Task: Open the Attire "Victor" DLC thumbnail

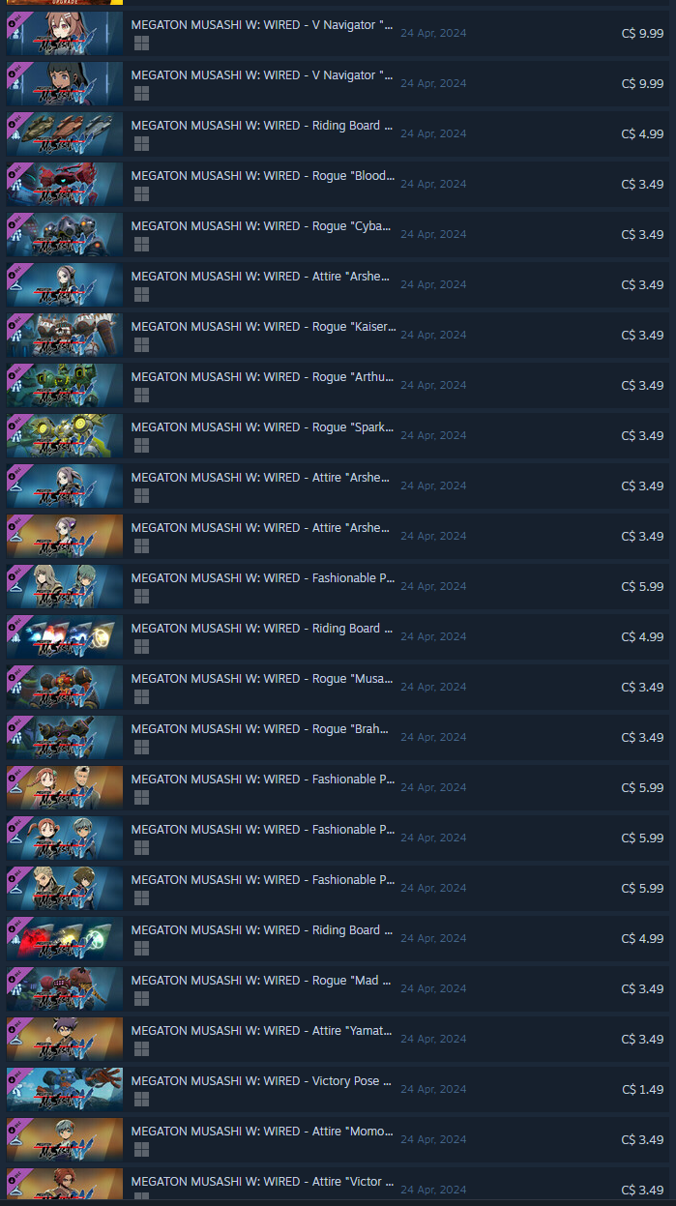Action: click(65, 1186)
